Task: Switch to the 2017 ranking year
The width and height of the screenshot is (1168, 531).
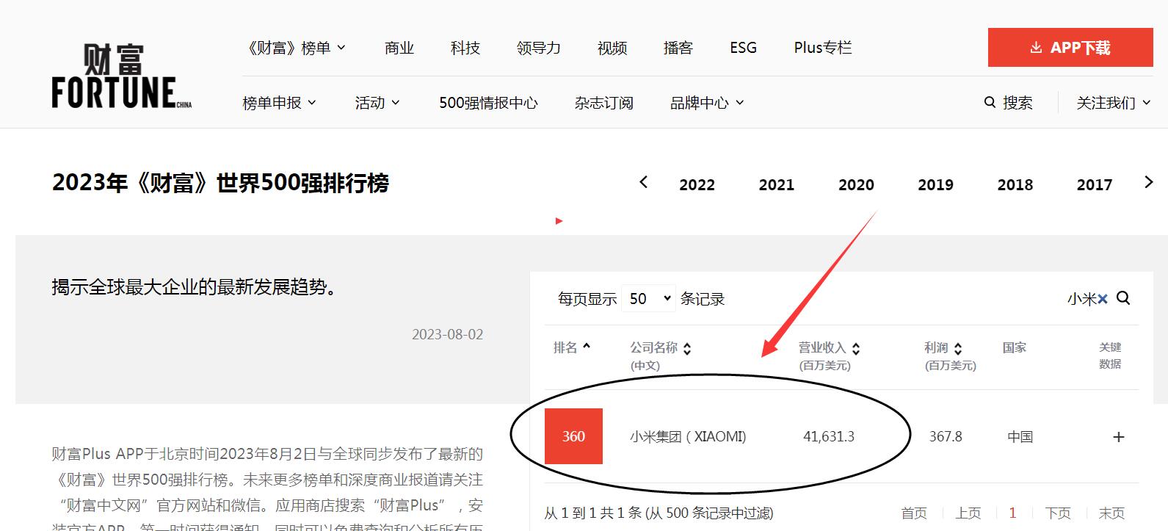Action: pos(1095,185)
